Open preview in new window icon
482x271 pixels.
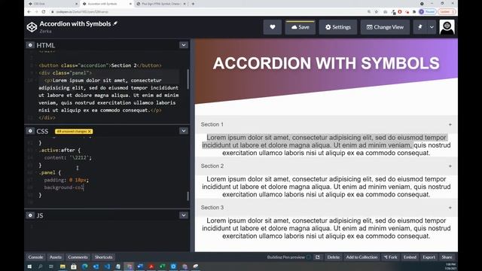pos(318,257)
